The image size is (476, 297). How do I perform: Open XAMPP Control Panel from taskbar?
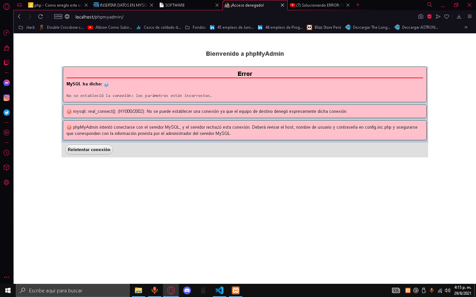coord(236,290)
